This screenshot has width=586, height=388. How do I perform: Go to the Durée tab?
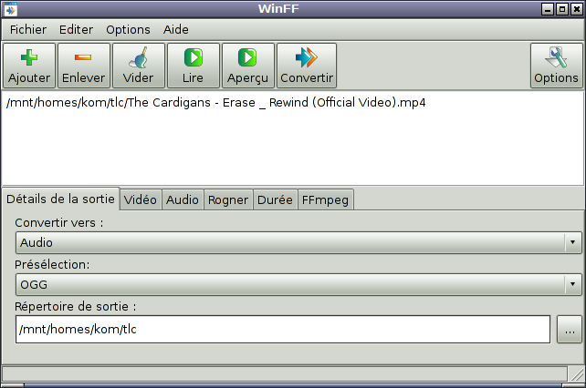(x=275, y=199)
